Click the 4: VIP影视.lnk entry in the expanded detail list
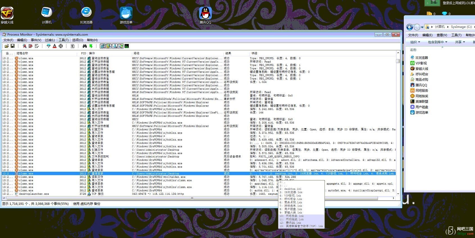Viewport: 475px width, 238px height. click(290, 196)
